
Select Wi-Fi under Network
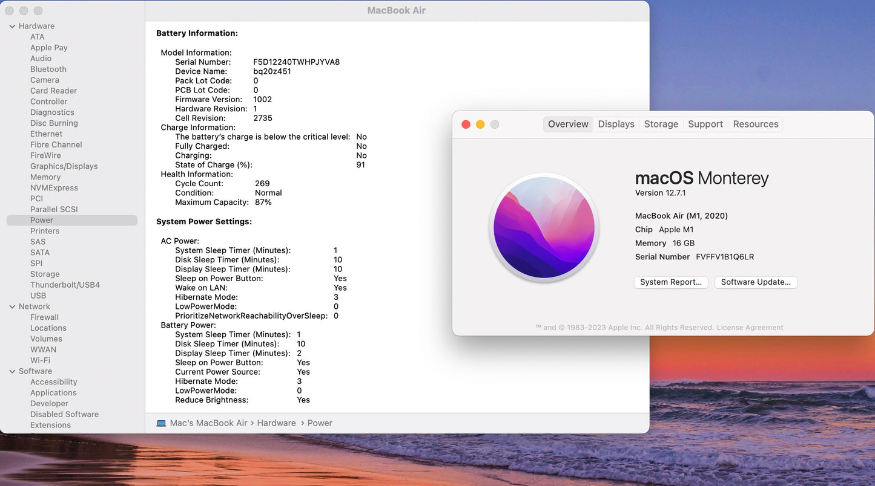coord(40,360)
